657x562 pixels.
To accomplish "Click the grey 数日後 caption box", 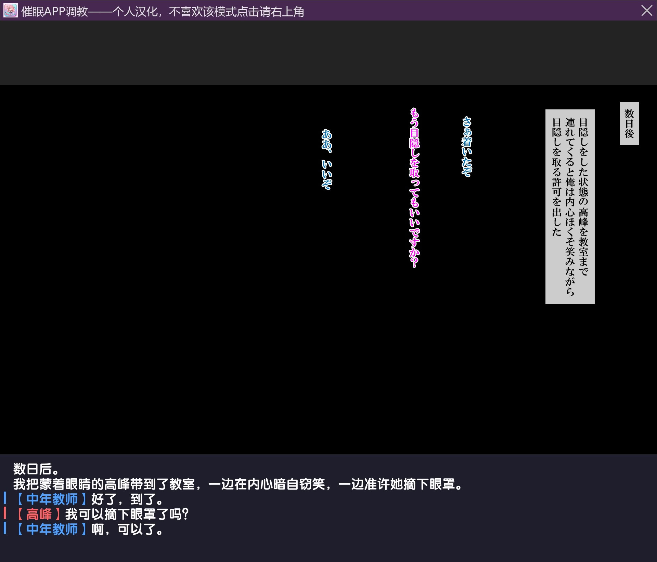I will point(629,123).
